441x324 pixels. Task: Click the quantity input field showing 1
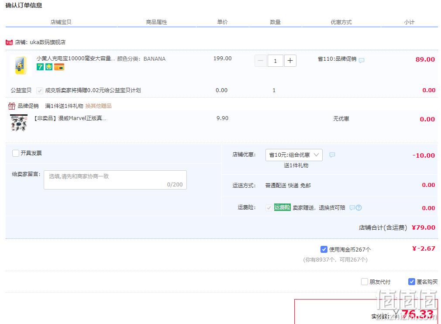(x=275, y=61)
